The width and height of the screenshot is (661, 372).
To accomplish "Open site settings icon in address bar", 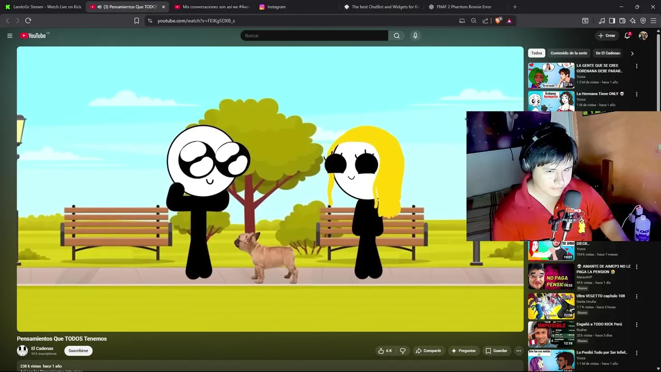I will coord(150,21).
